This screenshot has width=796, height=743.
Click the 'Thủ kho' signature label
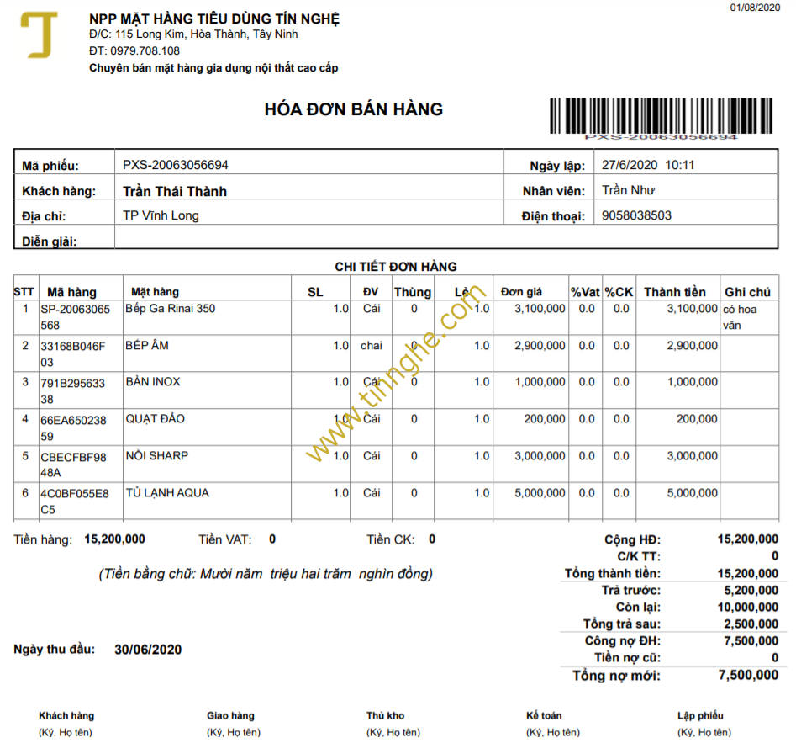(385, 715)
